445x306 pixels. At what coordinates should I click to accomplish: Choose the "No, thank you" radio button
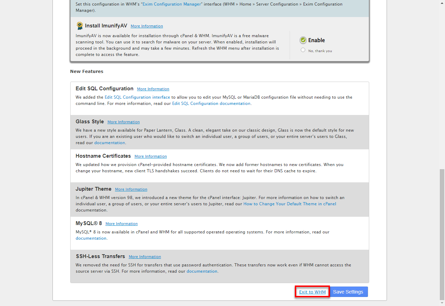(x=303, y=50)
